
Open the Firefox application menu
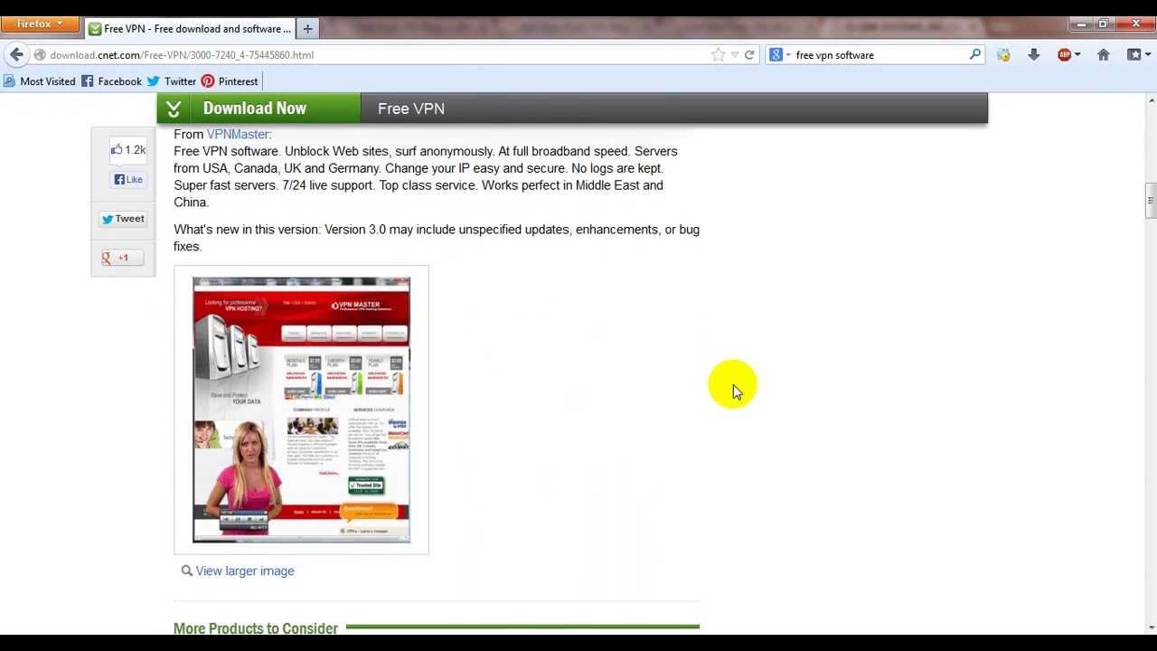point(40,24)
